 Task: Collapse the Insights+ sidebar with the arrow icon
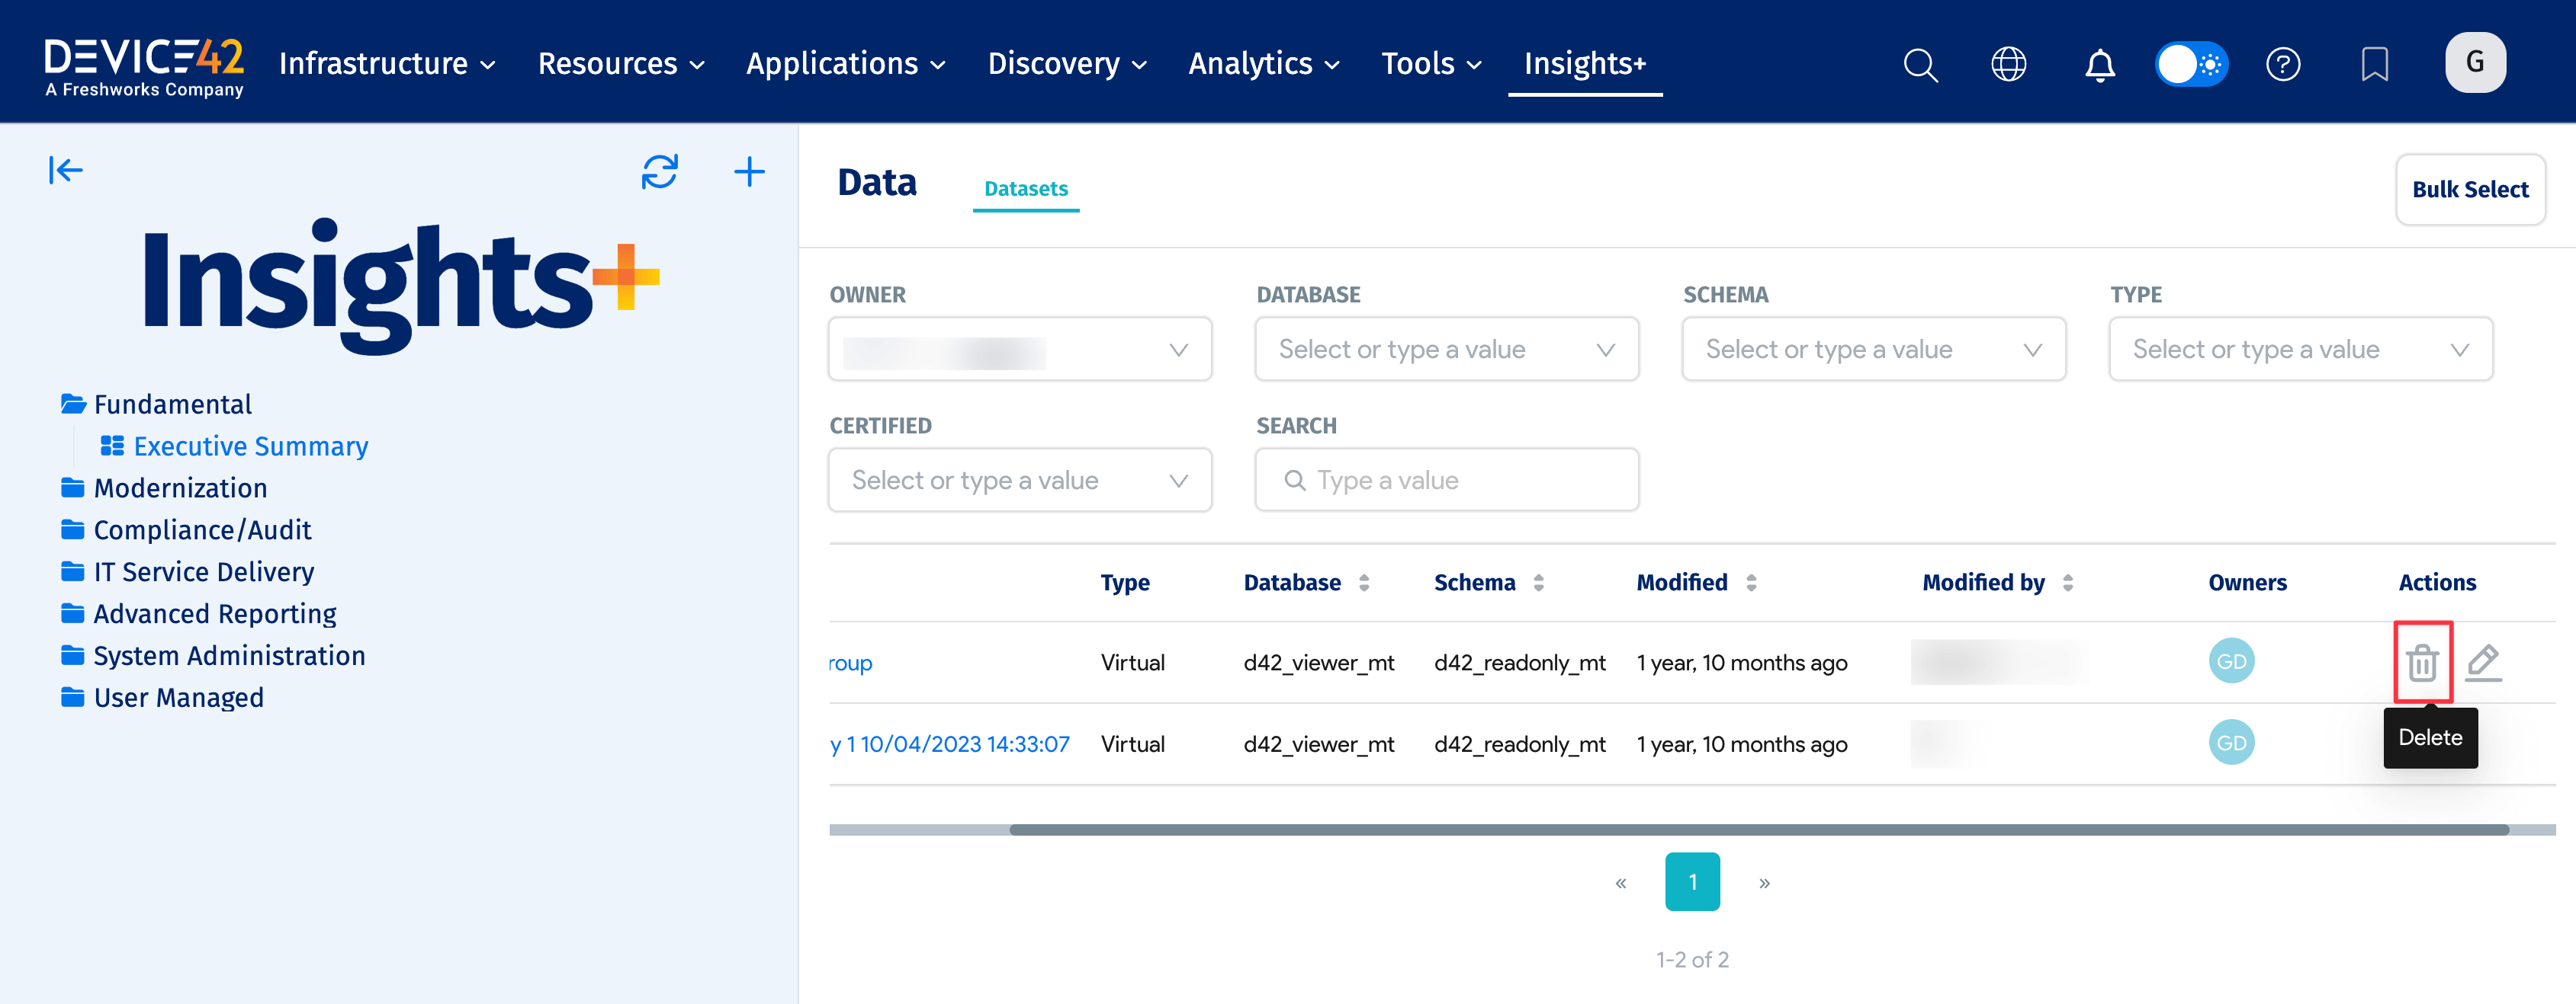pyautogui.click(x=65, y=170)
